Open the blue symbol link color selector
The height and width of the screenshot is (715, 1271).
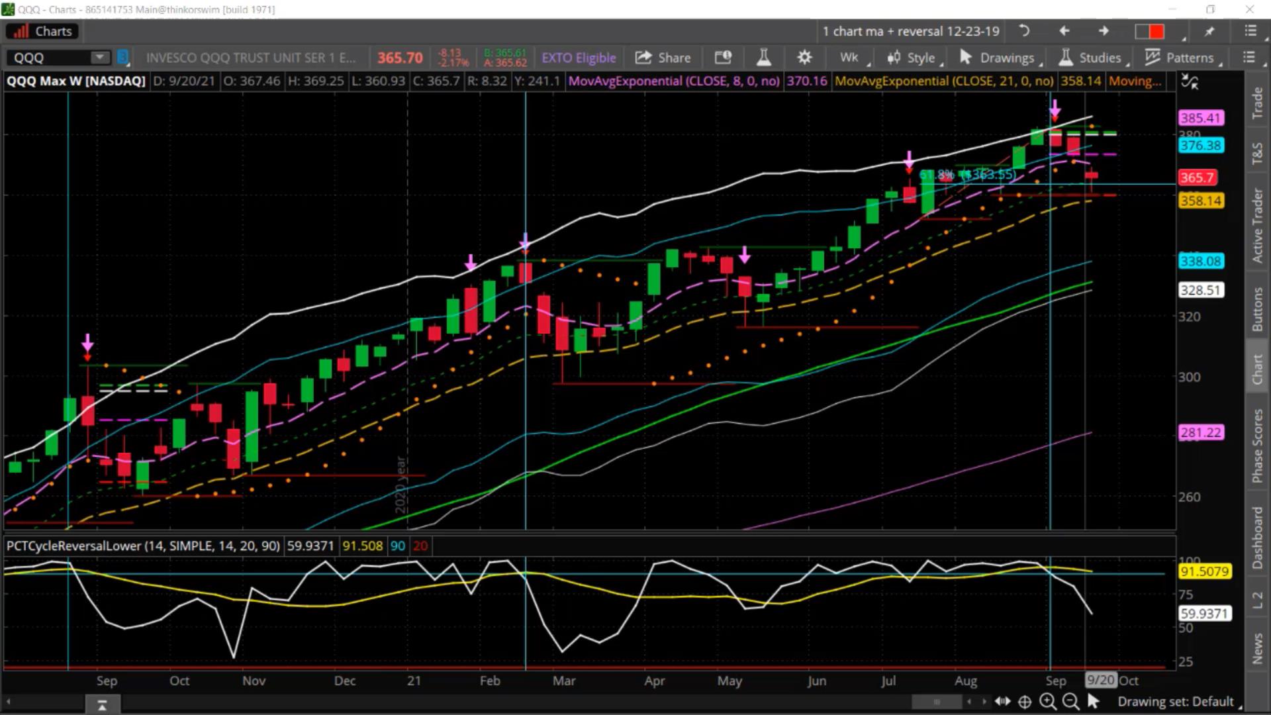pyautogui.click(x=123, y=58)
